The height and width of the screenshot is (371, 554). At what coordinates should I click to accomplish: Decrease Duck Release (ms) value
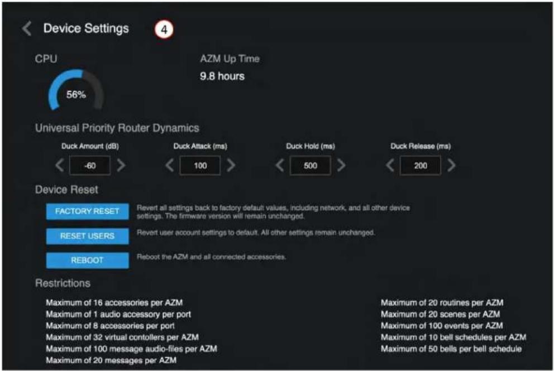[390, 165]
